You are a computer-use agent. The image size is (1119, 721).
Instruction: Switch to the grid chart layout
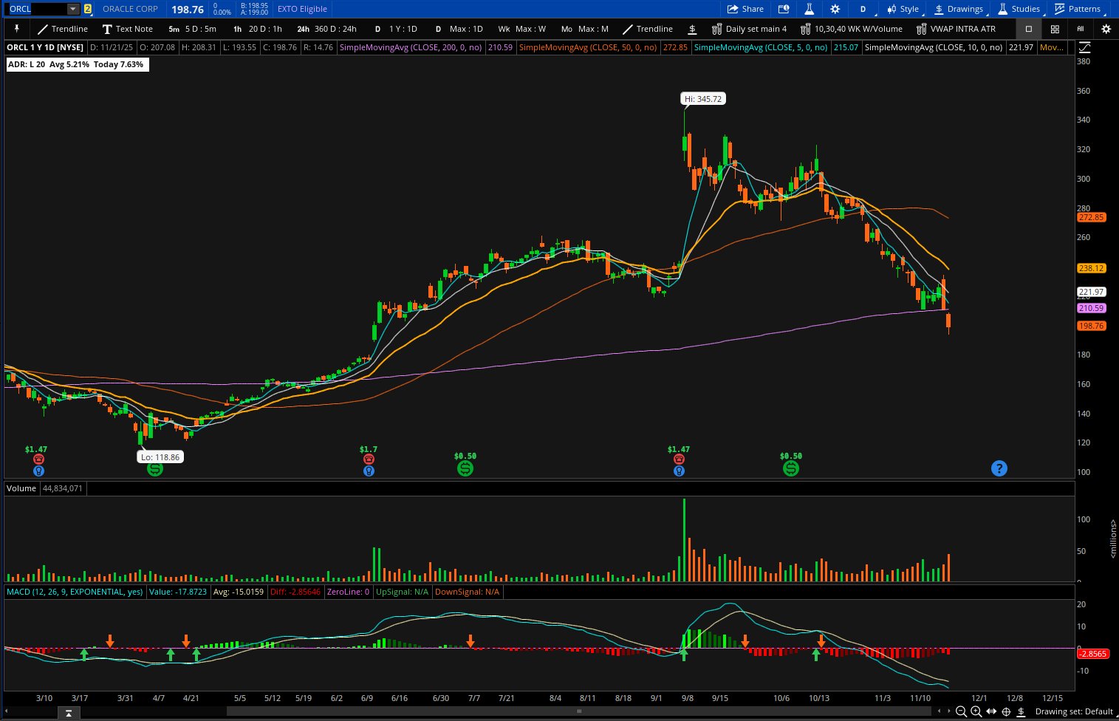point(1055,29)
